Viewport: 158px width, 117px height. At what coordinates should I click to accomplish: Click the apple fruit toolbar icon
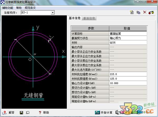tap(151, 12)
